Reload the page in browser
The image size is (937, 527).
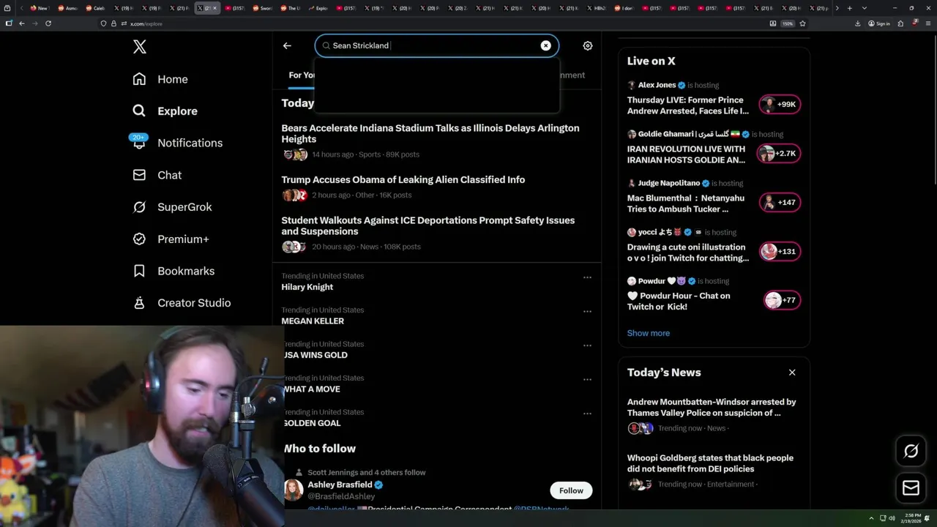pos(48,23)
